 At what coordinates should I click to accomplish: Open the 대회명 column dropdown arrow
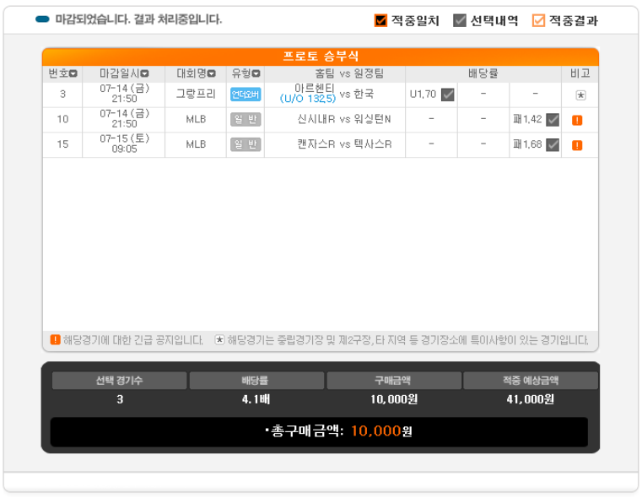[211, 73]
